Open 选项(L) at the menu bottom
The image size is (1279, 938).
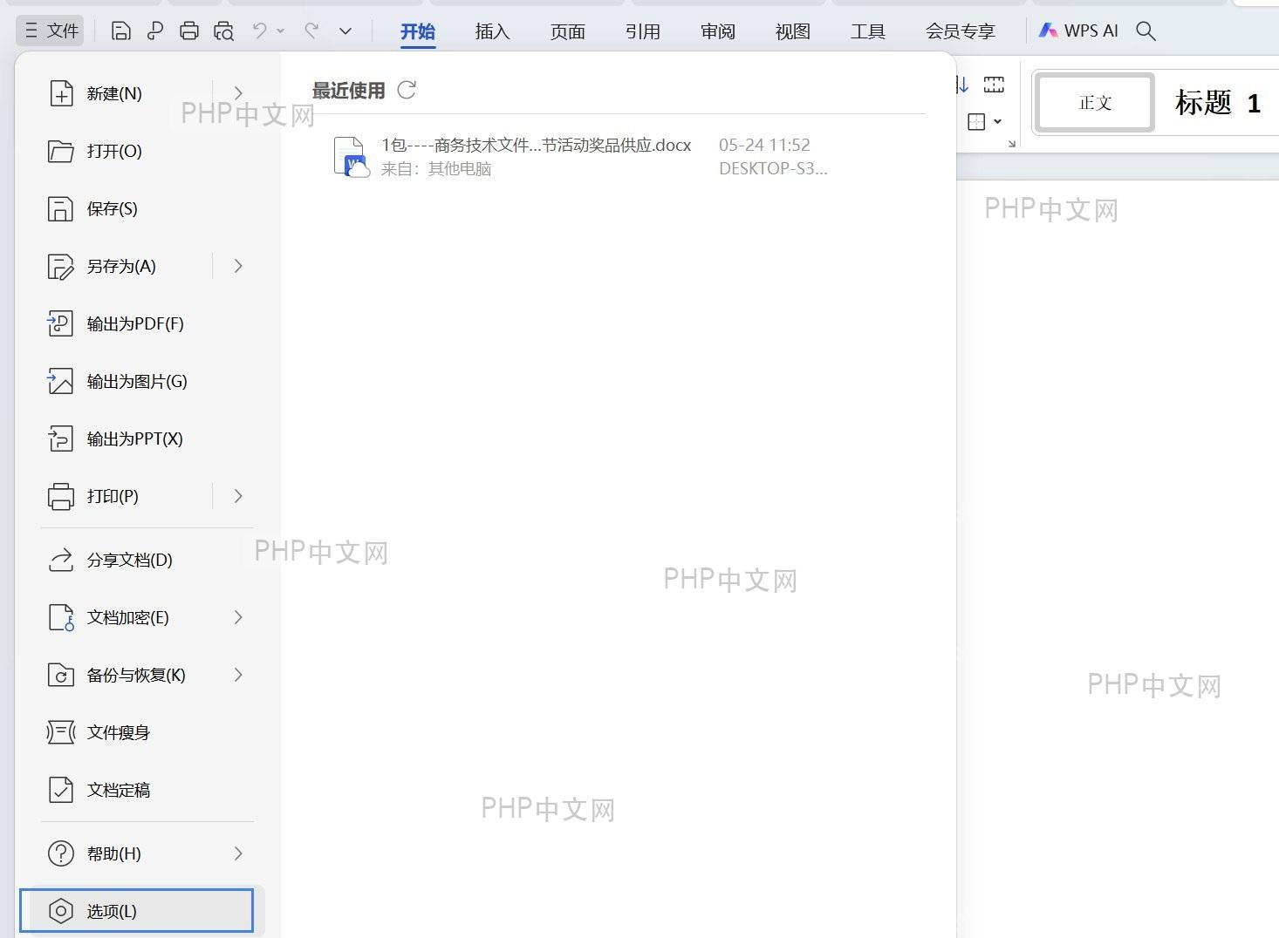137,911
